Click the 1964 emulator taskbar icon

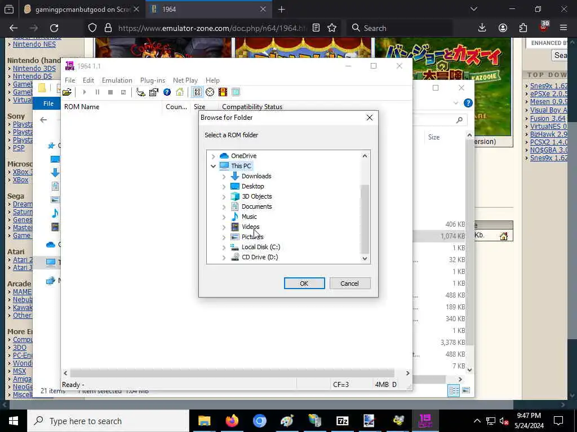[x=425, y=421]
